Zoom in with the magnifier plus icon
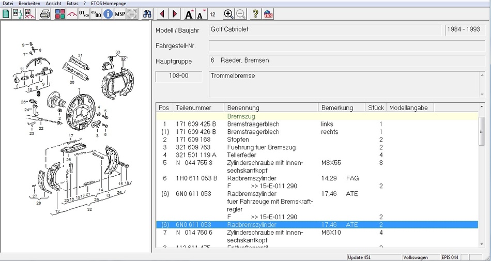The height and width of the screenshot is (261, 491). tap(228, 14)
